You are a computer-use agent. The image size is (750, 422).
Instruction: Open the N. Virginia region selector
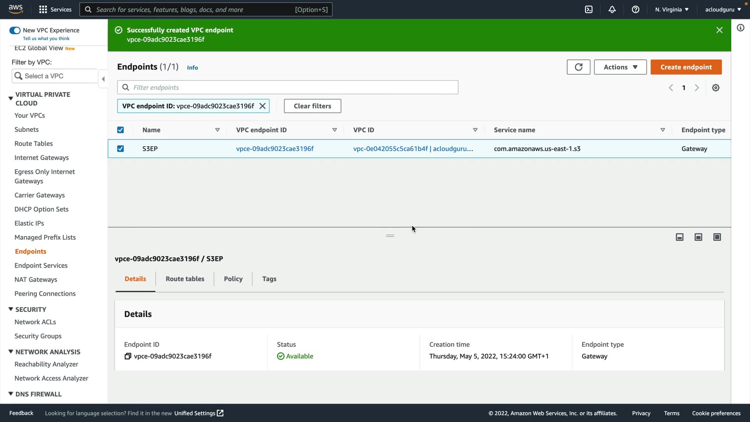tap(672, 9)
